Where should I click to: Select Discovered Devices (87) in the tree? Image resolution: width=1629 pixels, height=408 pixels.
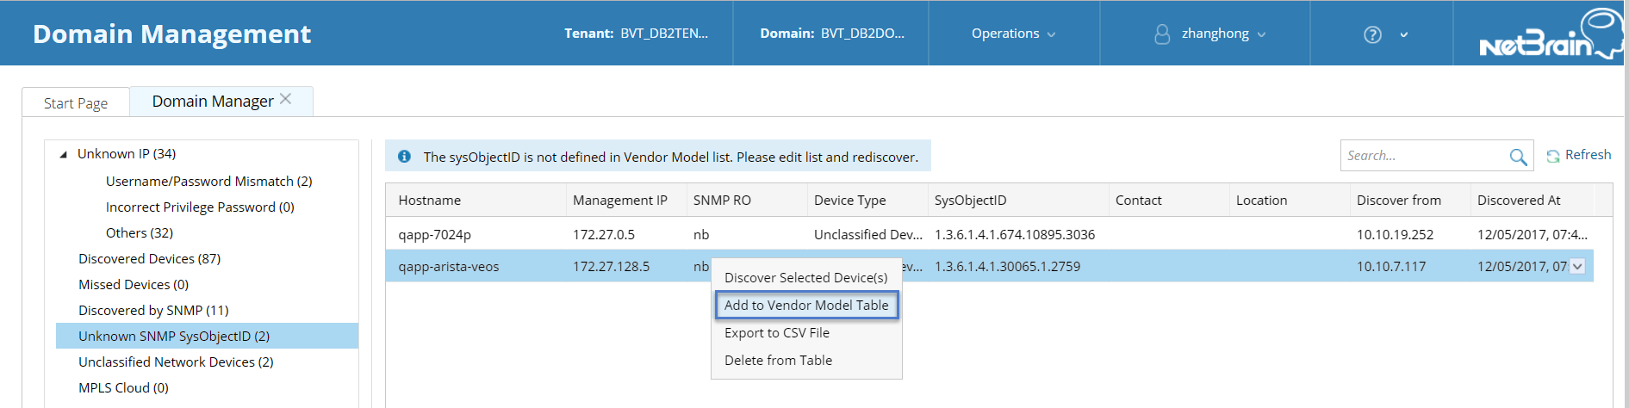[x=149, y=259]
